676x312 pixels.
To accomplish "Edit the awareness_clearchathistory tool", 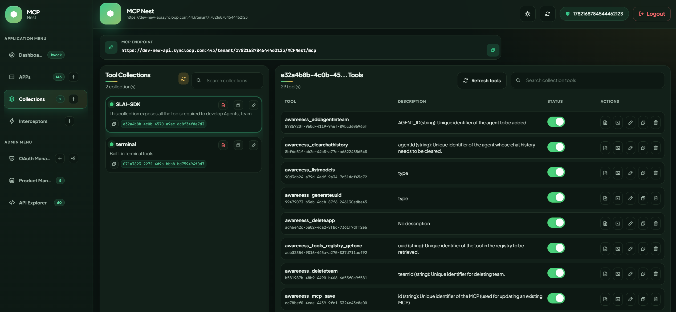I will [x=630, y=148].
